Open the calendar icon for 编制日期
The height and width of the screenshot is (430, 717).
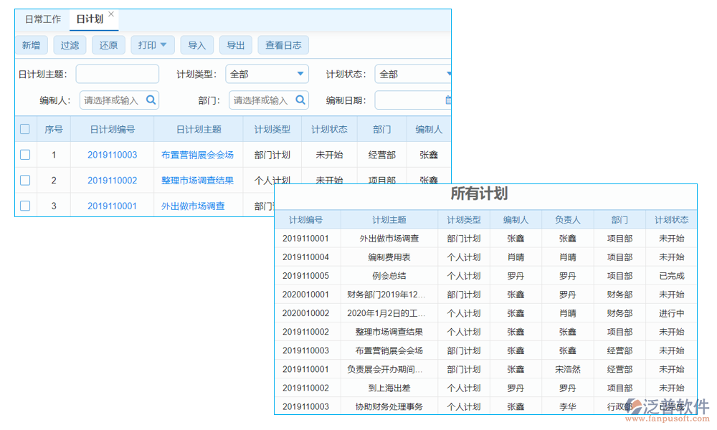pyautogui.click(x=447, y=100)
